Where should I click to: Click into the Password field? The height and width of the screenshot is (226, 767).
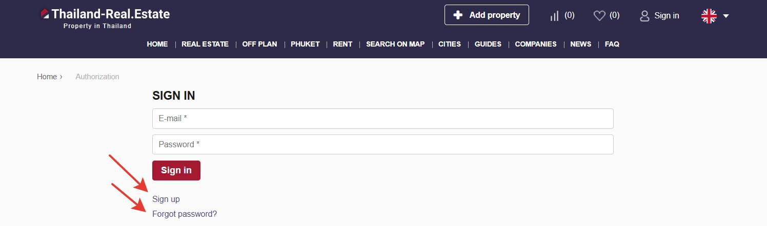coord(382,144)
